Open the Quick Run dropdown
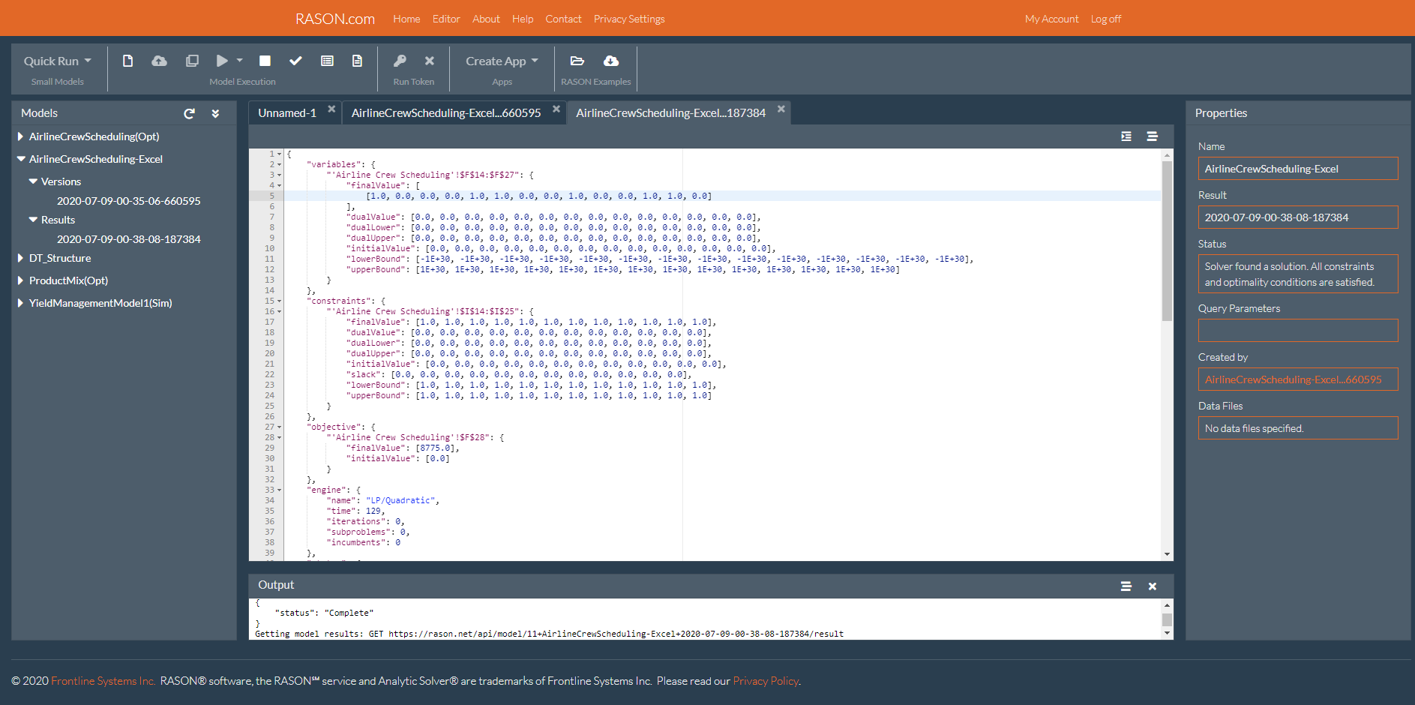This screenshot has width=1415, height=705. coord(57,61)
